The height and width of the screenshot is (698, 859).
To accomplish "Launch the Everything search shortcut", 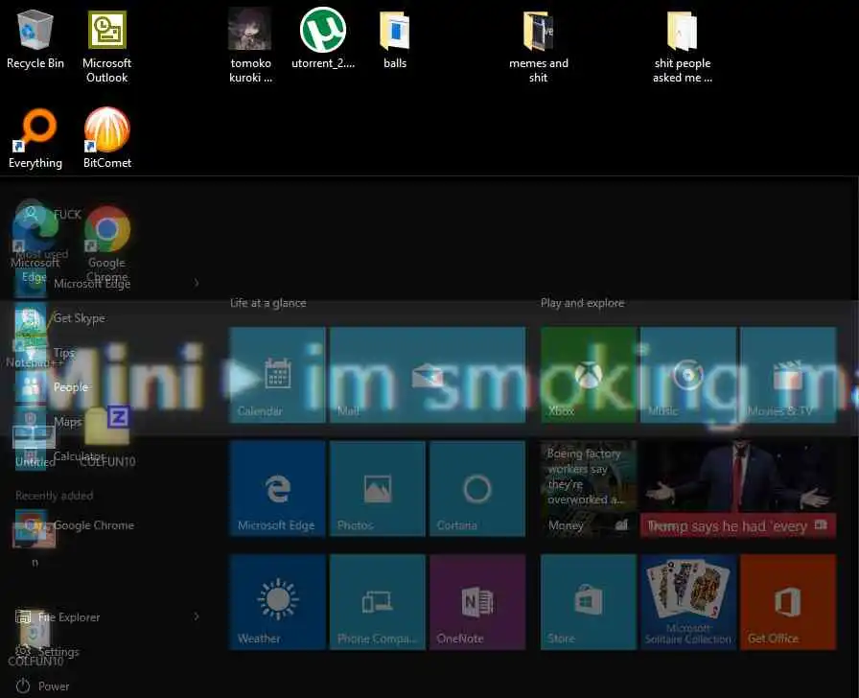I will tap(35, 139).
